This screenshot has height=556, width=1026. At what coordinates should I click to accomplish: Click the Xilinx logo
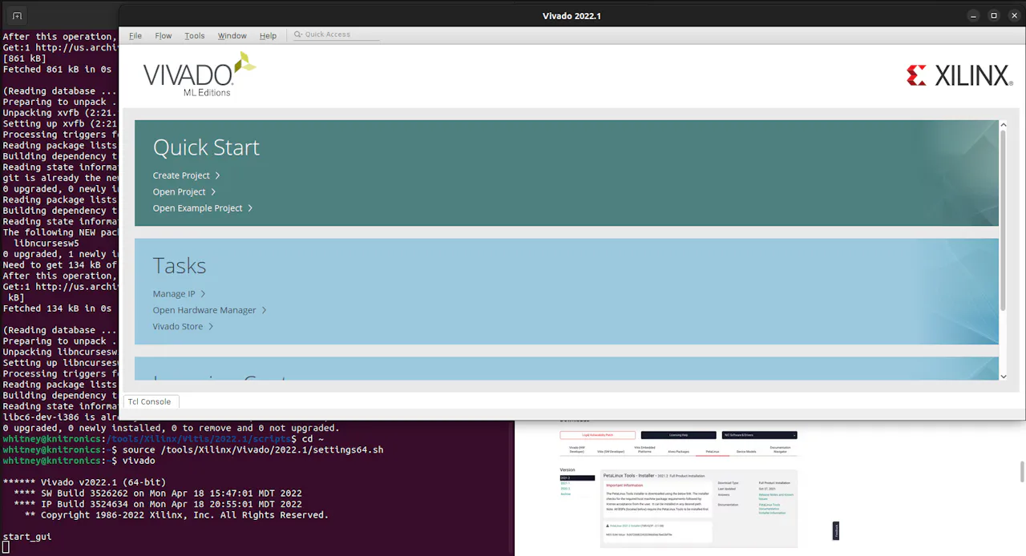(959, 76)
